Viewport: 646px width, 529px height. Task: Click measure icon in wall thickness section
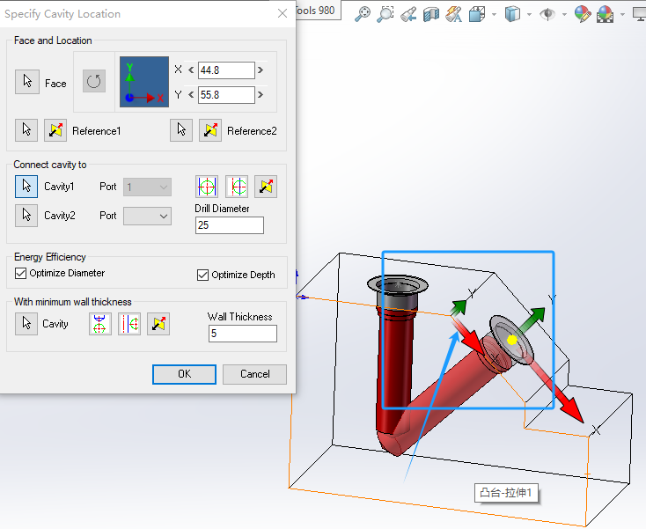(158, 324)
